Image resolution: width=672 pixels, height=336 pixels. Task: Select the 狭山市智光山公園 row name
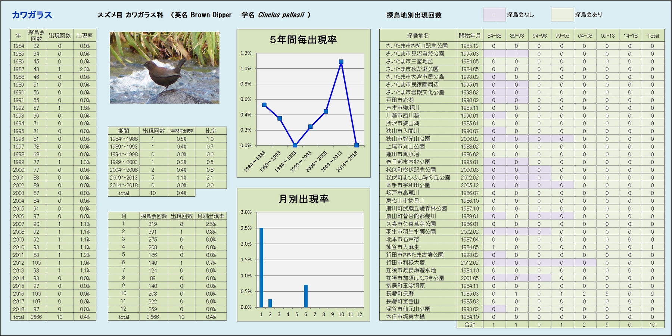[x=408, y=139]
